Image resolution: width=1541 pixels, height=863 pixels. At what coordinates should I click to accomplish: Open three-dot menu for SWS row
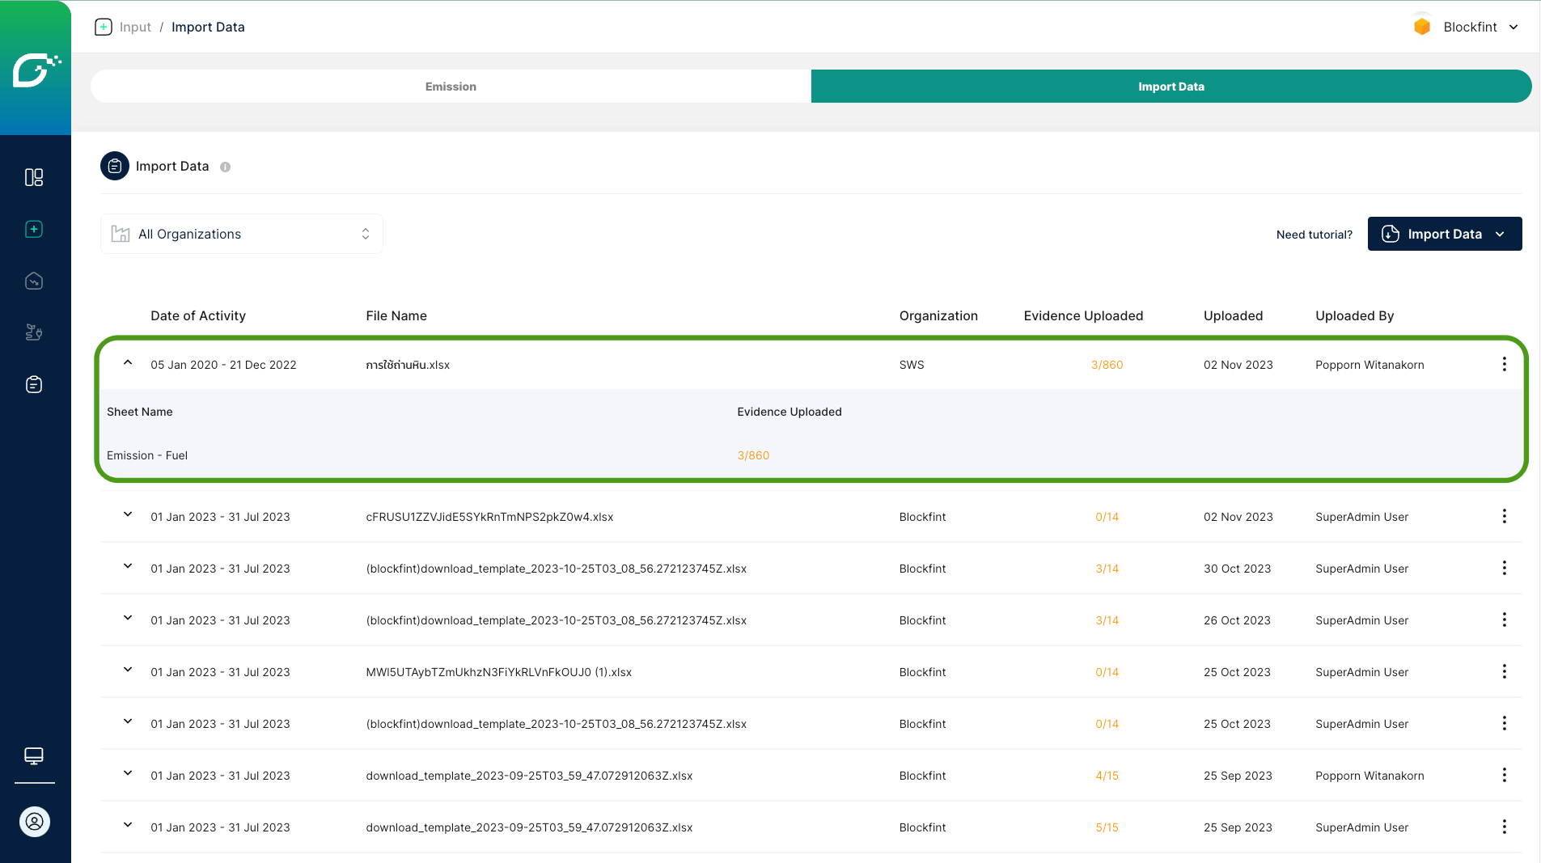point(1504,364)
